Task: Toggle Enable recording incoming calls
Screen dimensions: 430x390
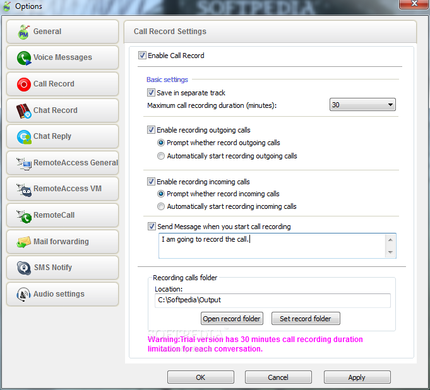Action: click(151, 182)
